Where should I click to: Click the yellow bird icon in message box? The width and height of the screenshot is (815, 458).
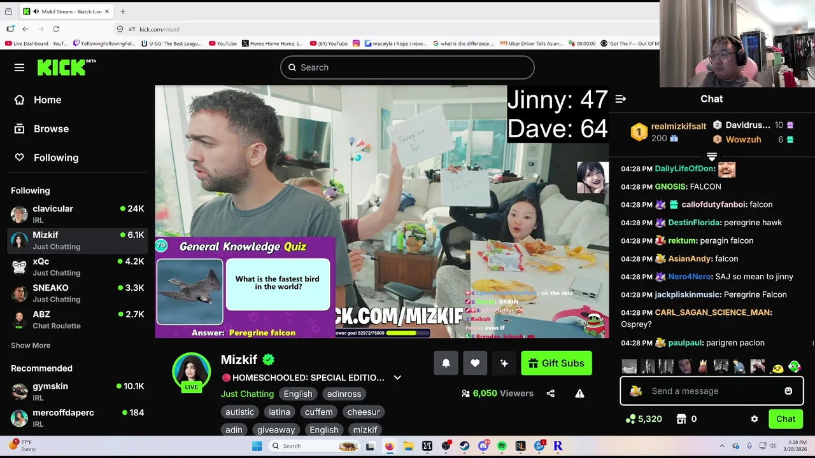(x=635, y=391)
